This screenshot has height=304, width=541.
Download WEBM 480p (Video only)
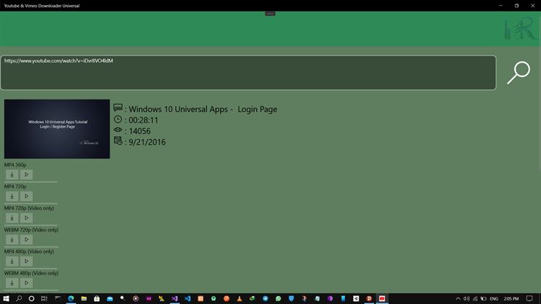pos(12,283)
